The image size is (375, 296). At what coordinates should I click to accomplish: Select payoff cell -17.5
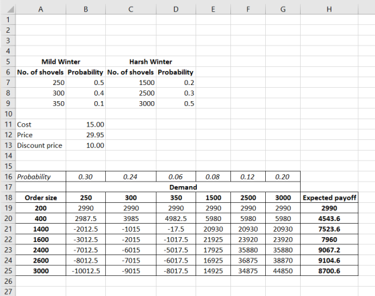pyautogui.click(x=175, y=229)
